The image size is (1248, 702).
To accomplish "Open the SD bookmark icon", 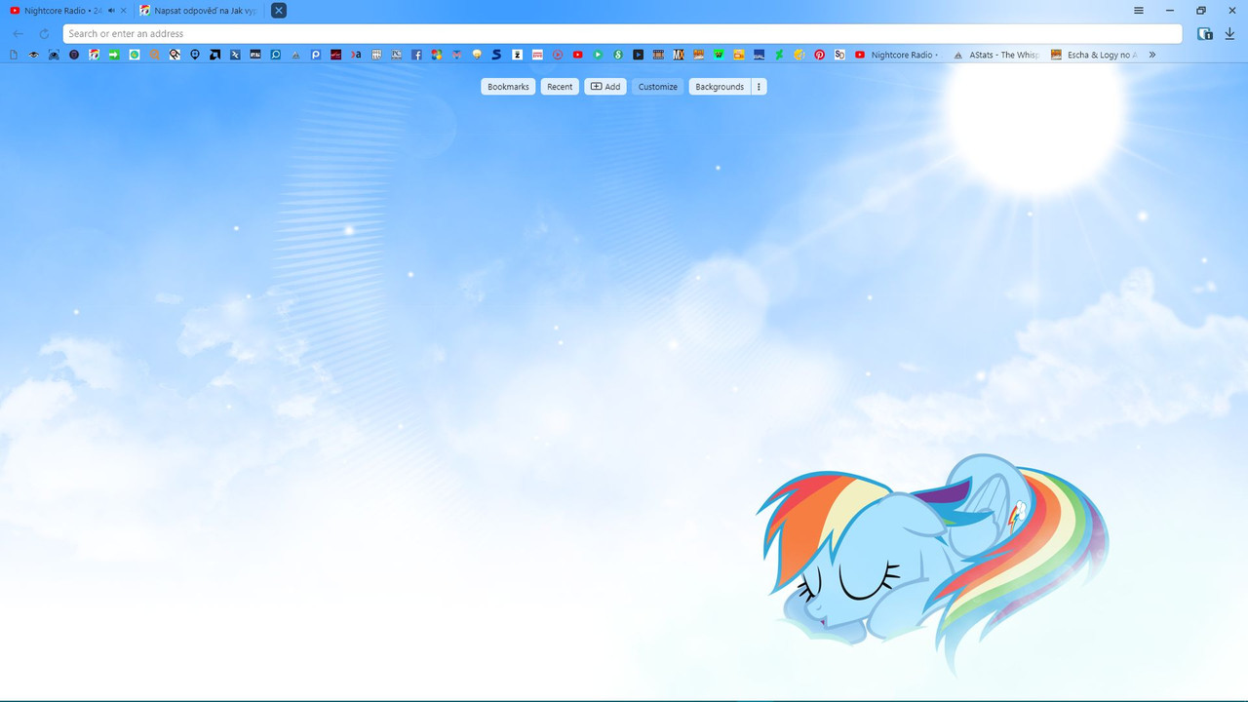I will click(x=839, y=55).
